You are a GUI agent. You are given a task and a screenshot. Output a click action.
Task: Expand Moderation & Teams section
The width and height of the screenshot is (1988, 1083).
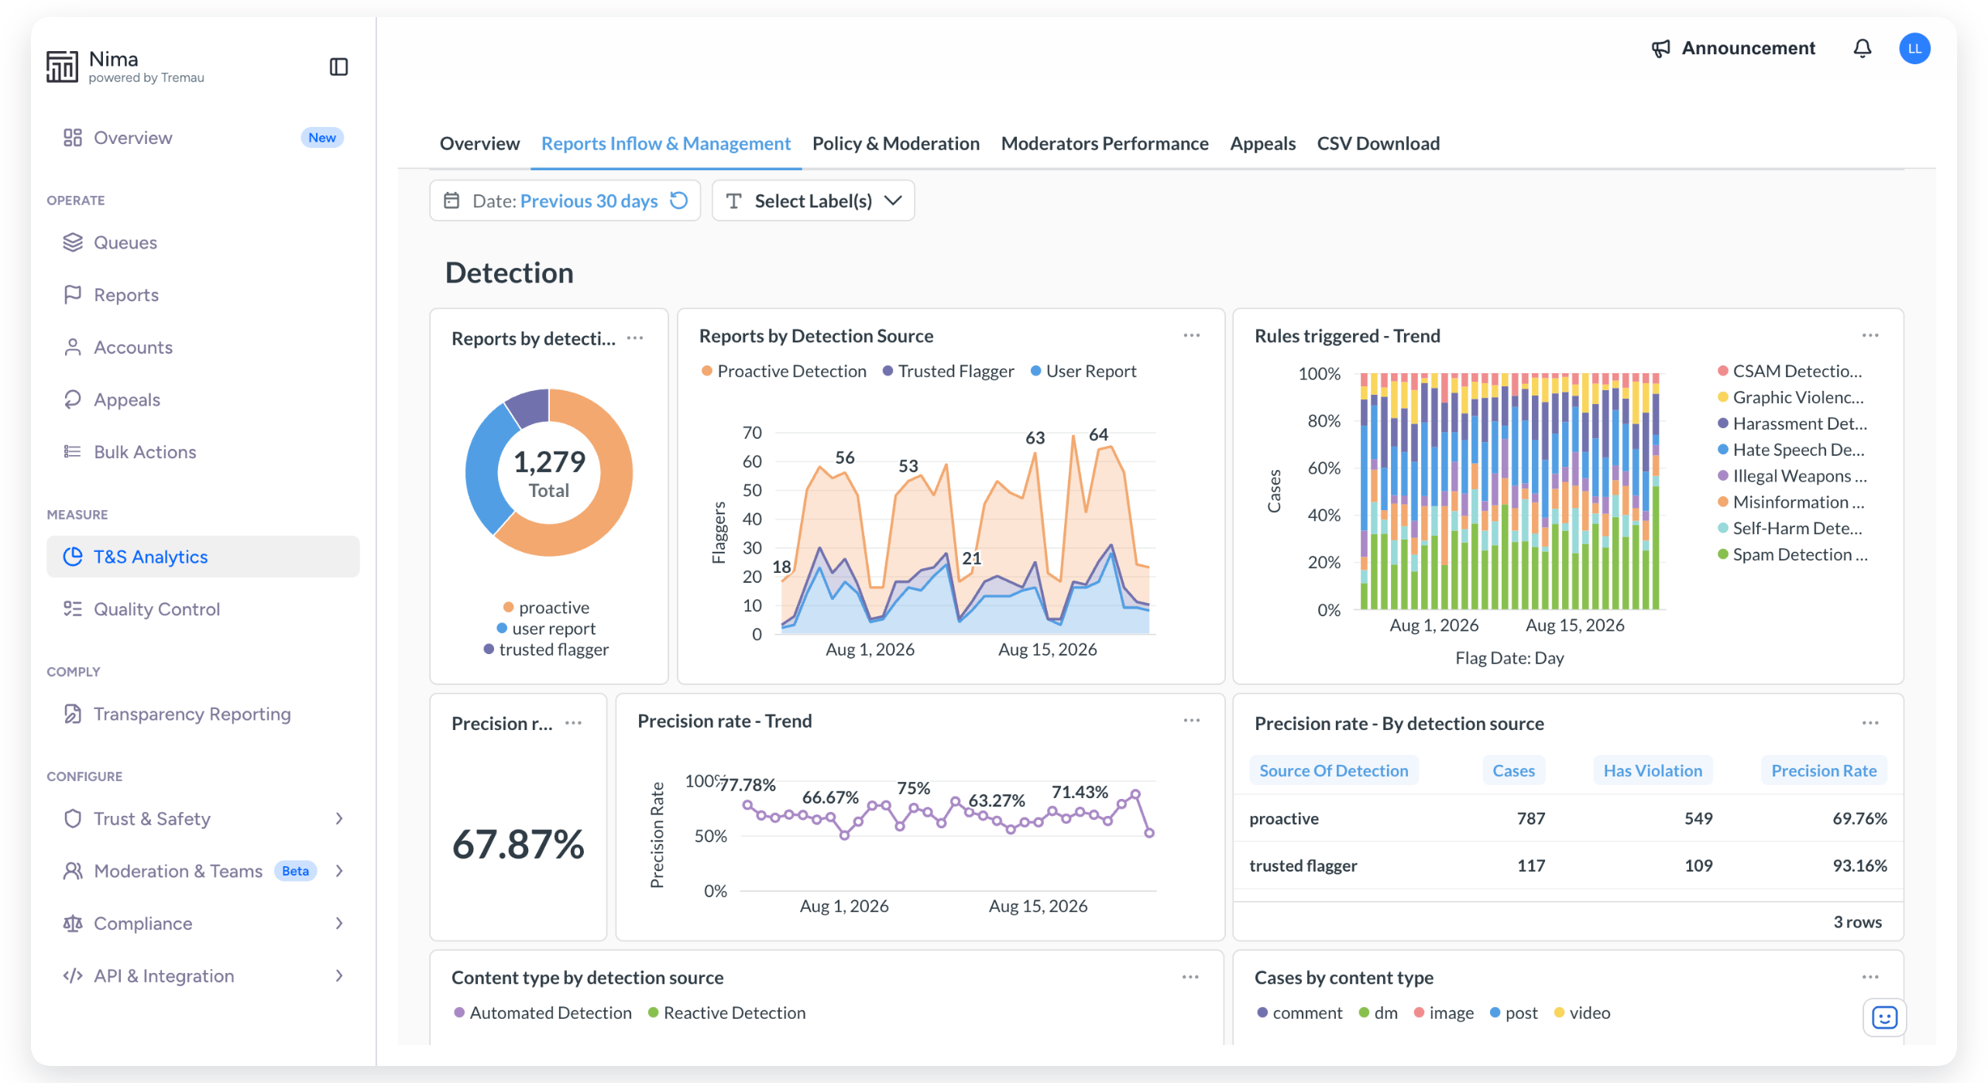point(203,872)
